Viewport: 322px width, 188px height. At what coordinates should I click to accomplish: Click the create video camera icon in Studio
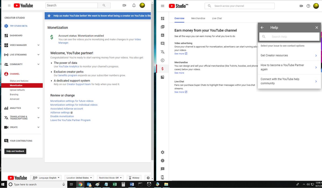point(301,6)
